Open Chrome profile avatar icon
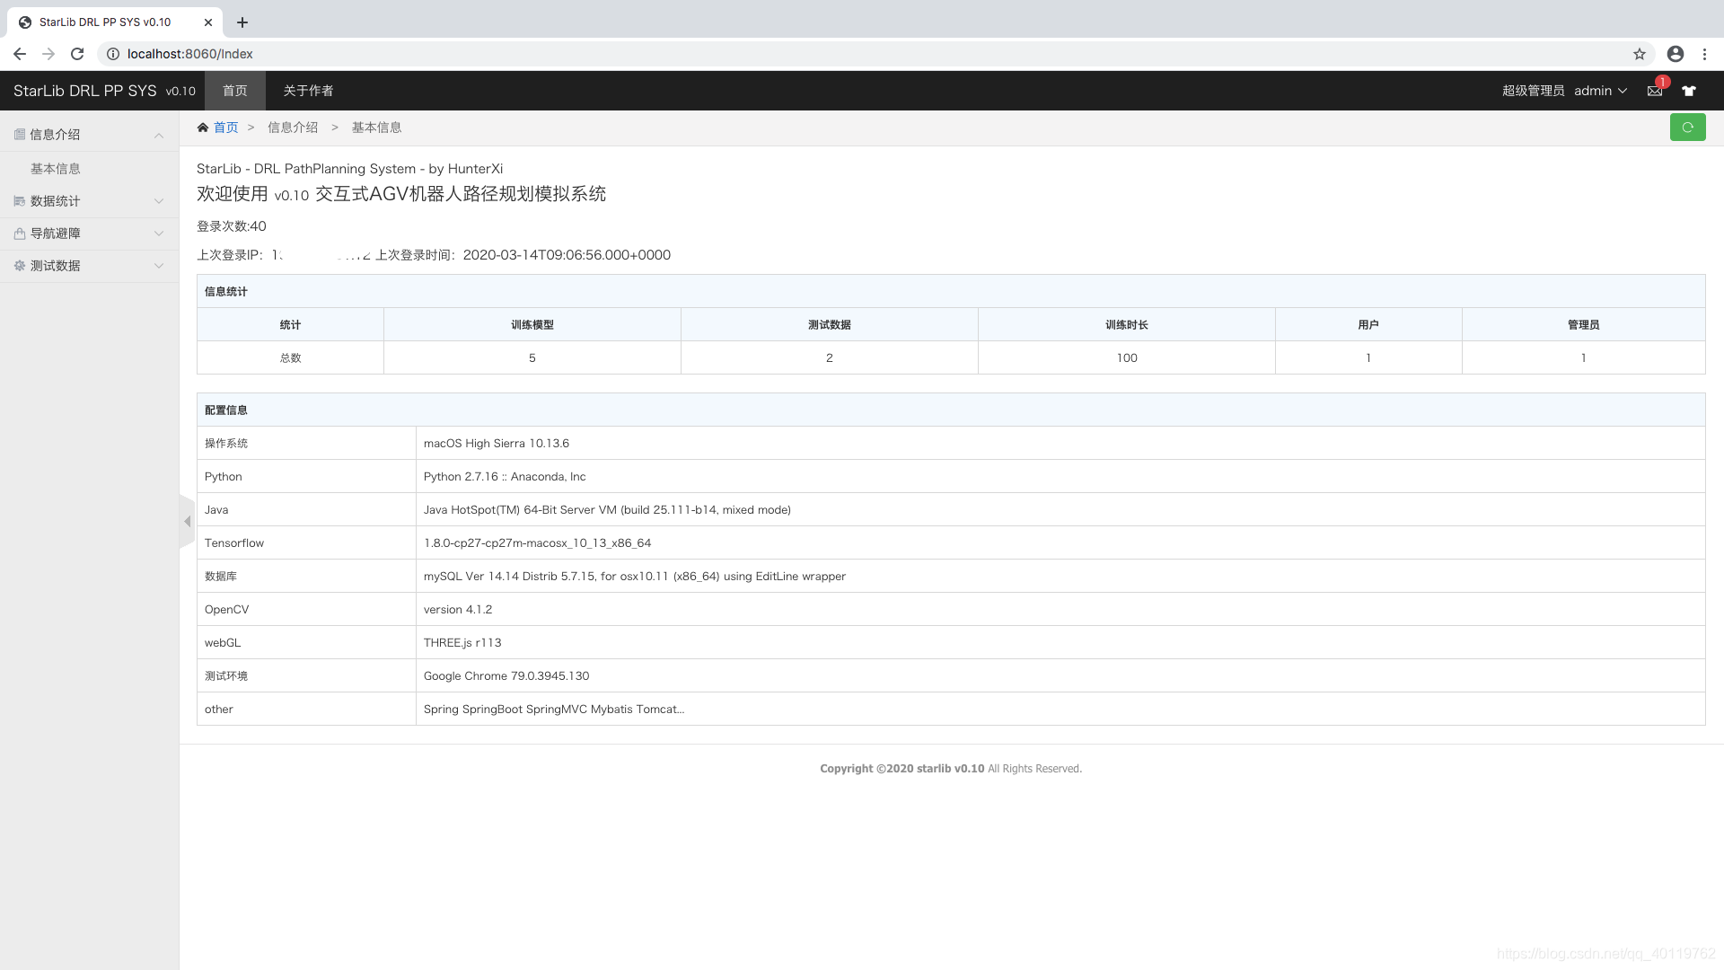The width and height of the screenshot is (1724, 970). 1676,54
